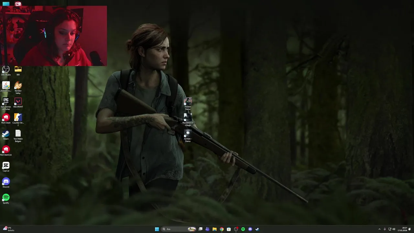Launch the ALYSSA Demo shortcut

coord(188,136)
